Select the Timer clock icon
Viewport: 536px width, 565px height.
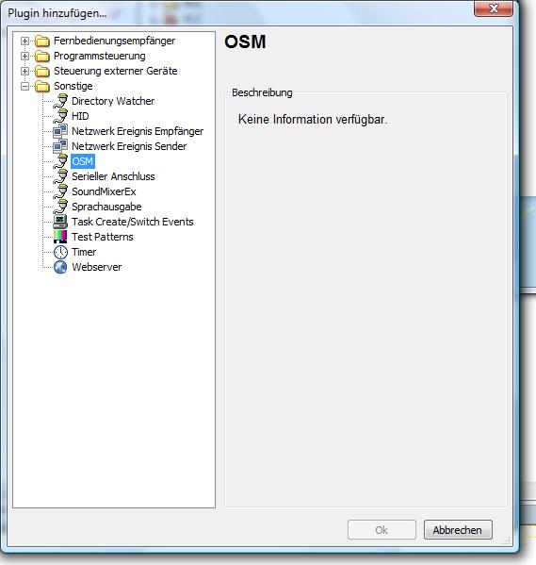point(60,252)
